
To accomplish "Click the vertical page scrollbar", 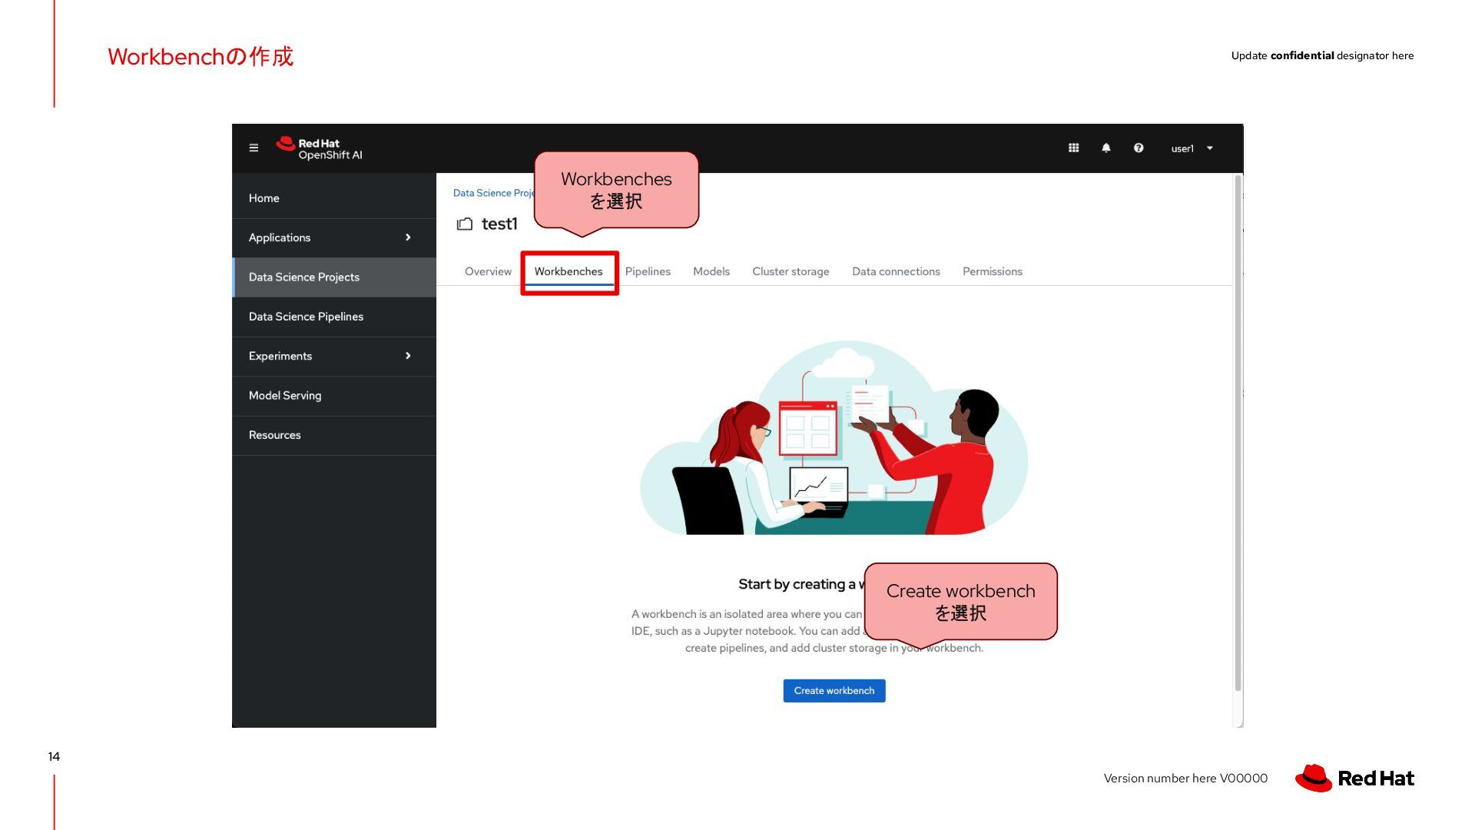I will click(x=1238, y=434).
